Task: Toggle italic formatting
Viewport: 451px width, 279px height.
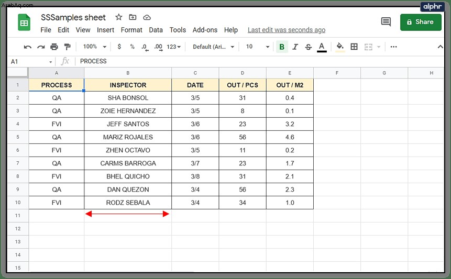Action: [295, 47]
